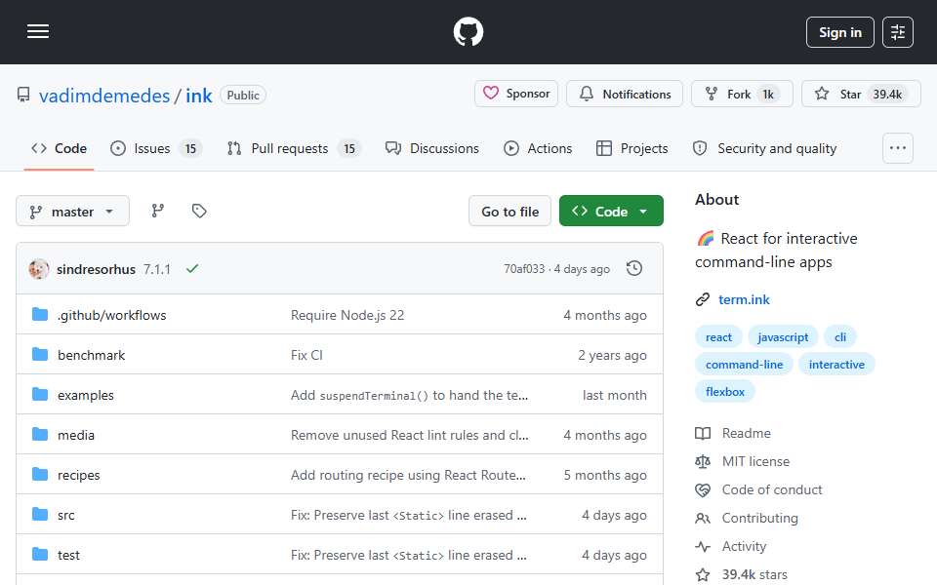Screen dimensions: 937x585
Task: Open the .github/workflows folder
Action: click(111, 315)
